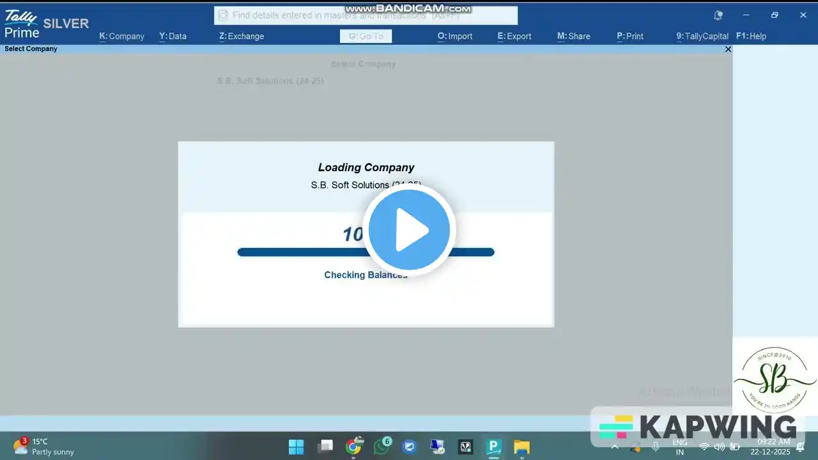This screenshot has height=460, width=818.
Task: Open the computer-monitor app in the taskbar
Action: (x=438, y=447)
